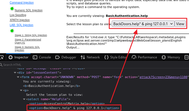Open the lesson plan dropdown showing BackDoors.help

click(143, 24)
